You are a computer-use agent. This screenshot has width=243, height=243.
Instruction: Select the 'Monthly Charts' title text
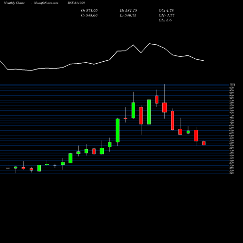(x=14, y=3)
